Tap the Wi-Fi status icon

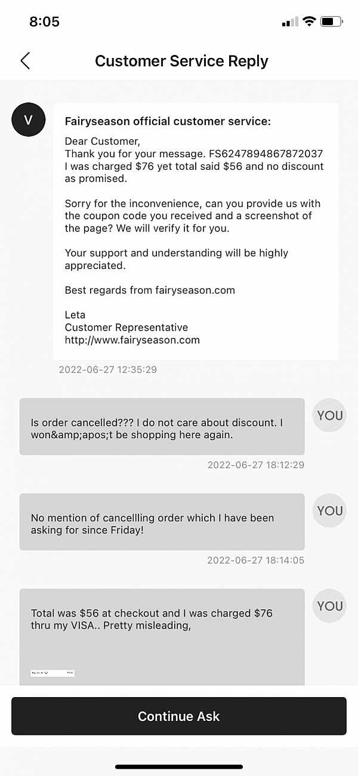(308, 22)
